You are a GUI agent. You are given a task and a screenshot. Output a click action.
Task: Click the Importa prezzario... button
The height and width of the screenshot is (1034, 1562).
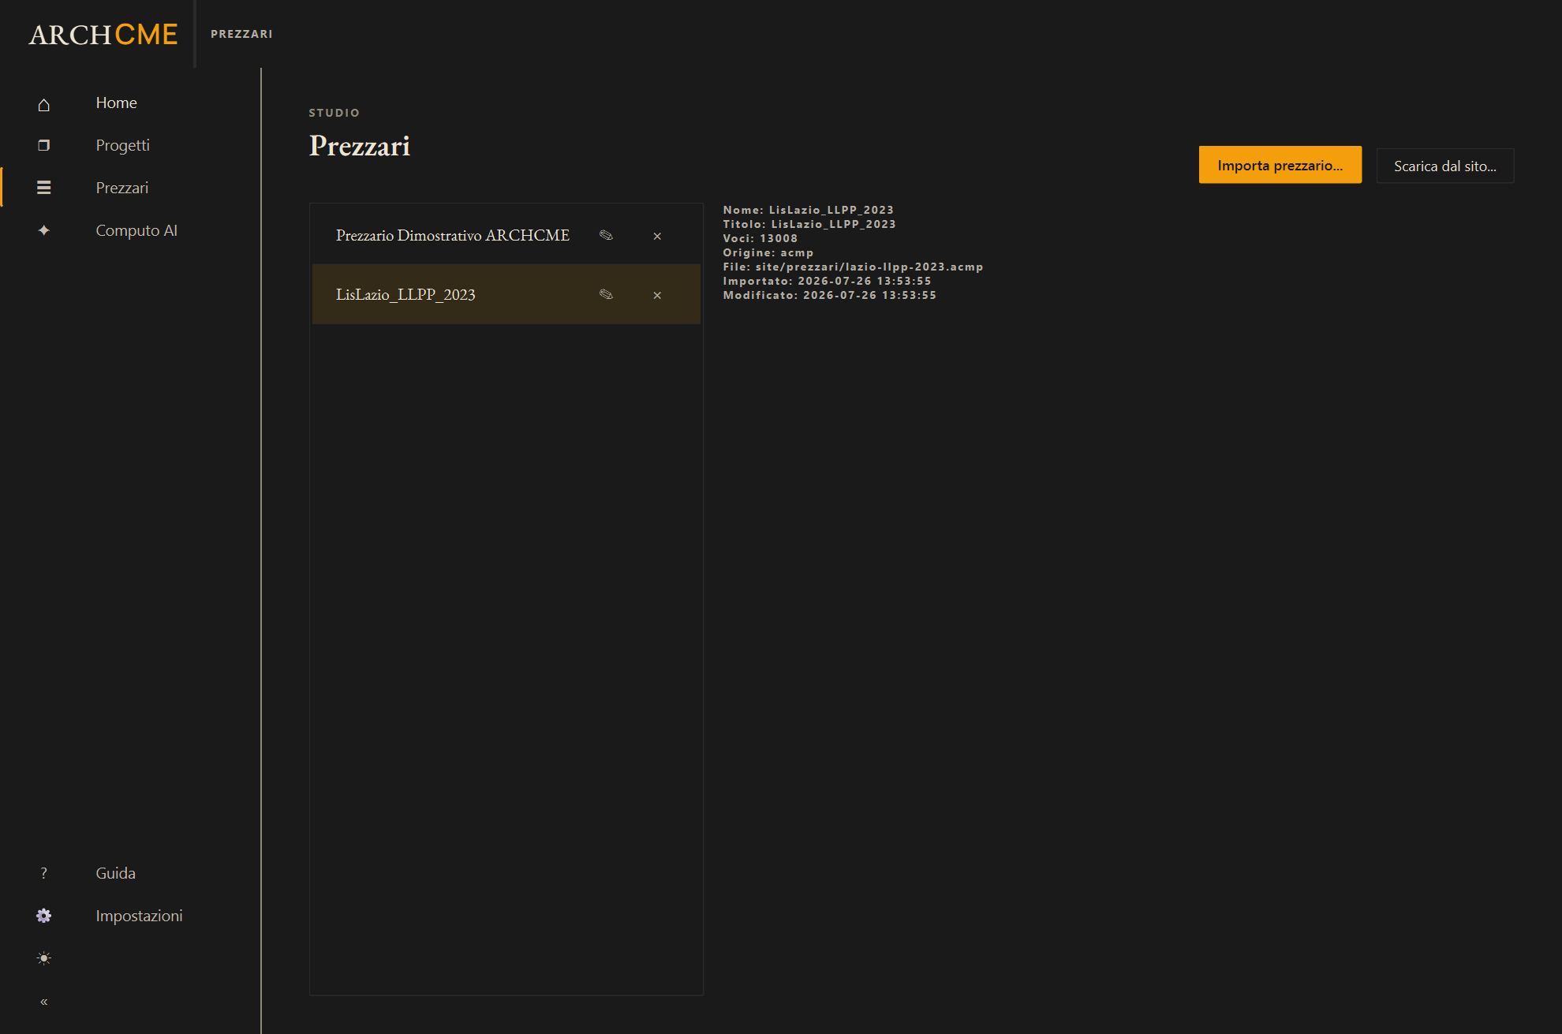coord(1280,165)
